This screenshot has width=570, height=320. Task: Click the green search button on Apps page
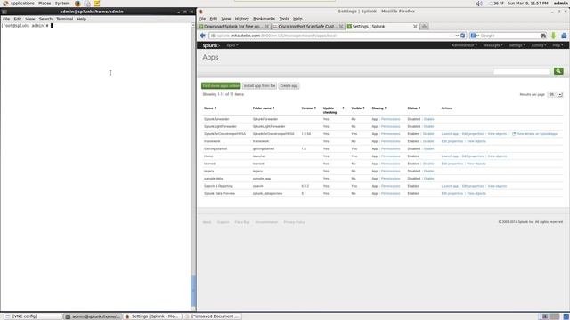coord(558,71)
